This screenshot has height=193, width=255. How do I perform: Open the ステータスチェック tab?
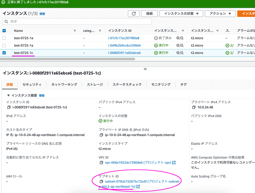click(x=127, y=85)
